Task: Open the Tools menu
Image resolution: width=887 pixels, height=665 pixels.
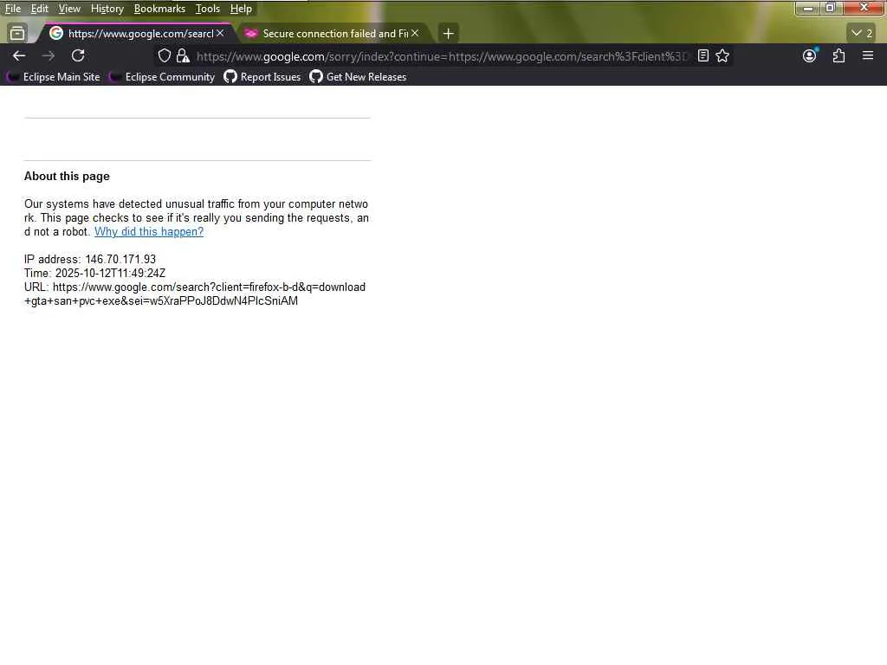Action: click(x=208, y=9)
